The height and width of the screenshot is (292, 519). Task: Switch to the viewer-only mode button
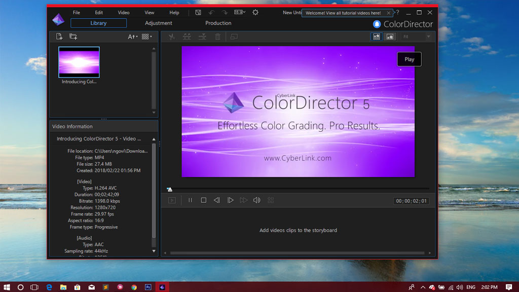pyautogui.click(x=390, y=36)
